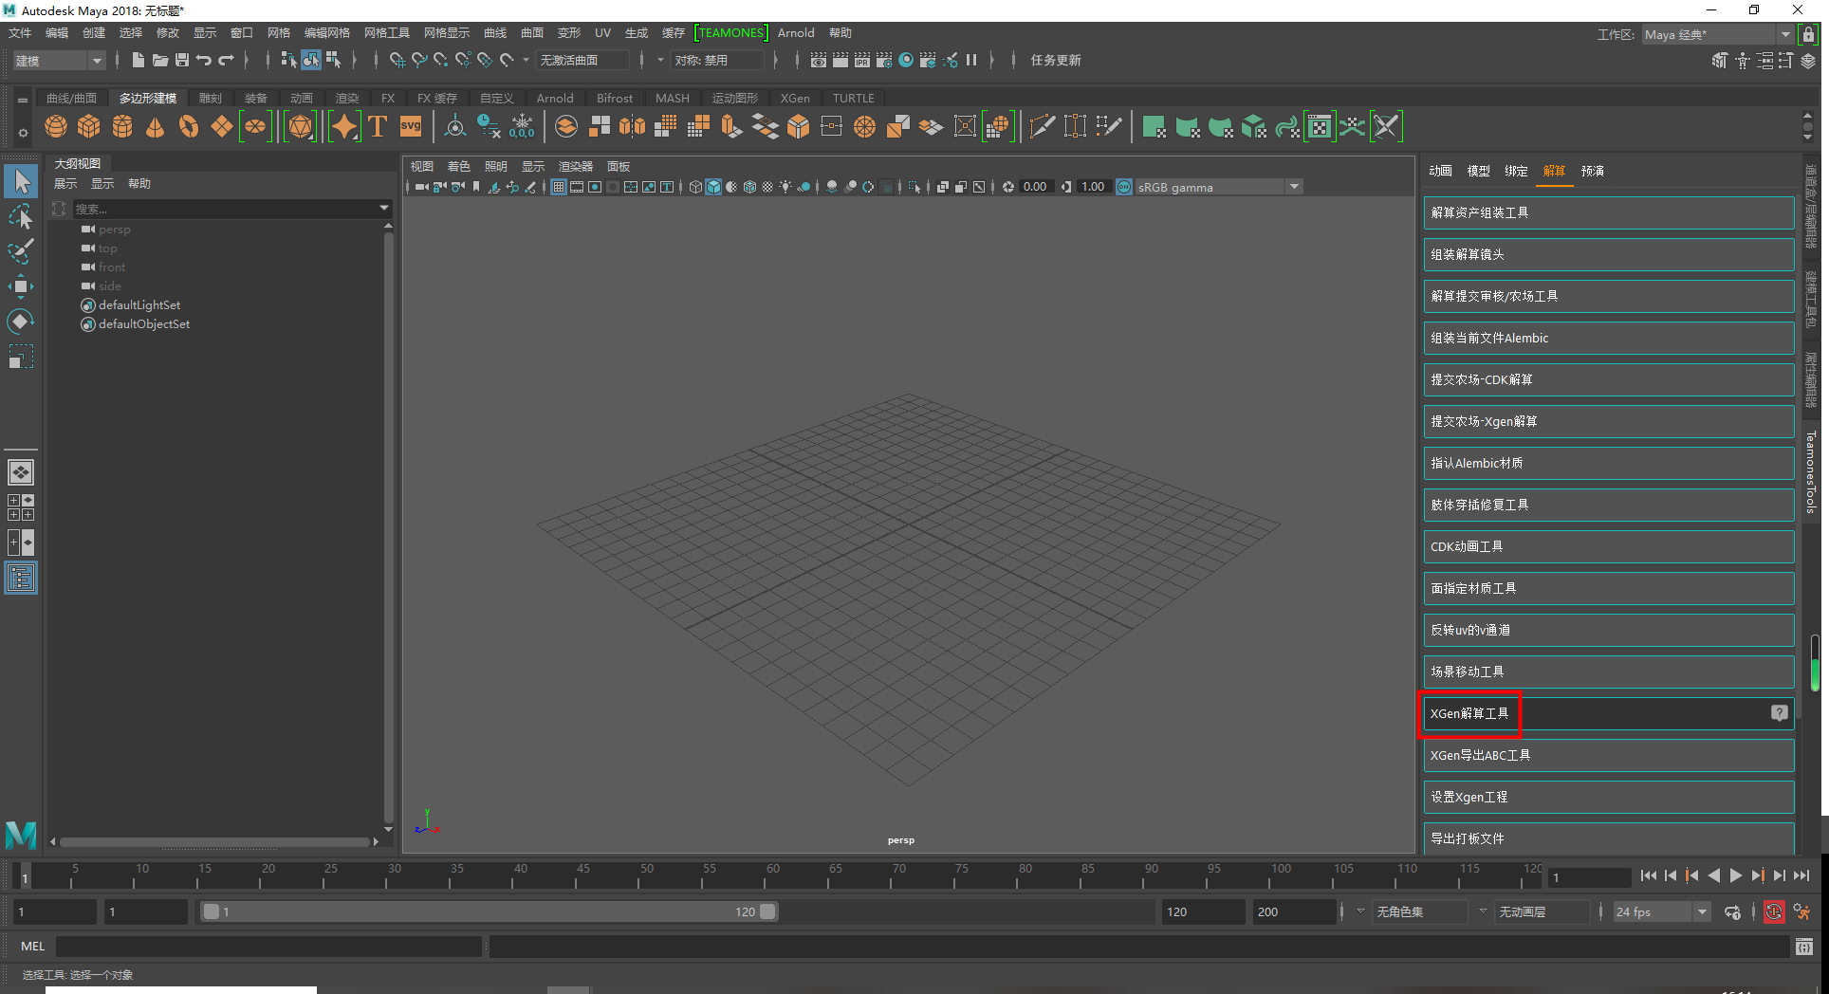Open the TEAMONES menu
The width and height of the screenshot is (1829, 994).
(730, 33)
